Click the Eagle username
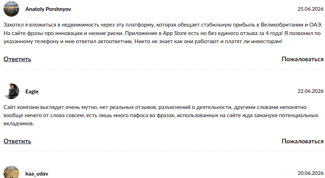This screenshot has width=325, height=178. click(32, 91)
